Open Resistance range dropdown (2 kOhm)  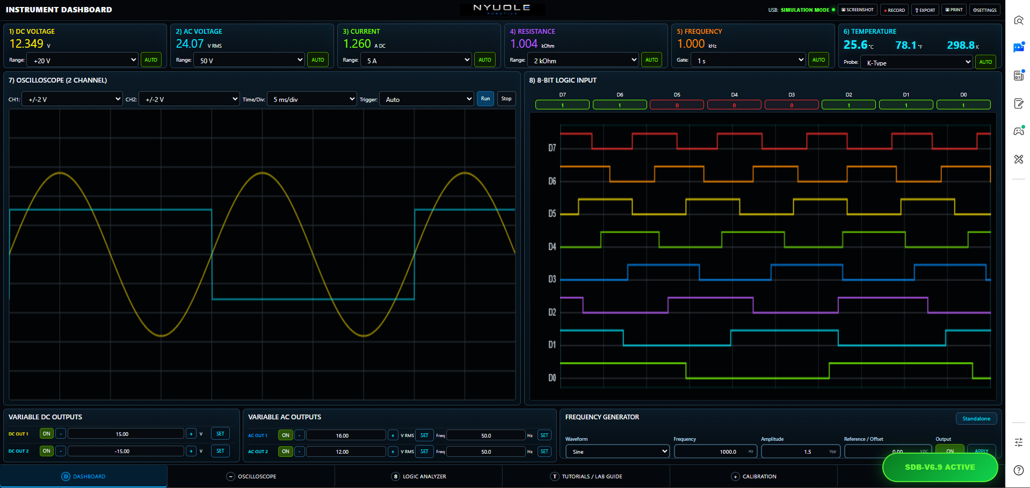pyautogui.click(x=583, y=60)
